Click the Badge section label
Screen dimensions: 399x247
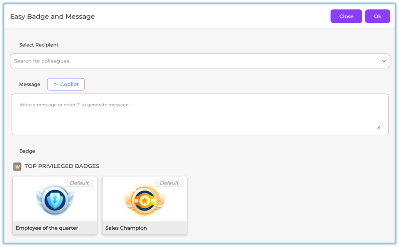pos(27,151)
